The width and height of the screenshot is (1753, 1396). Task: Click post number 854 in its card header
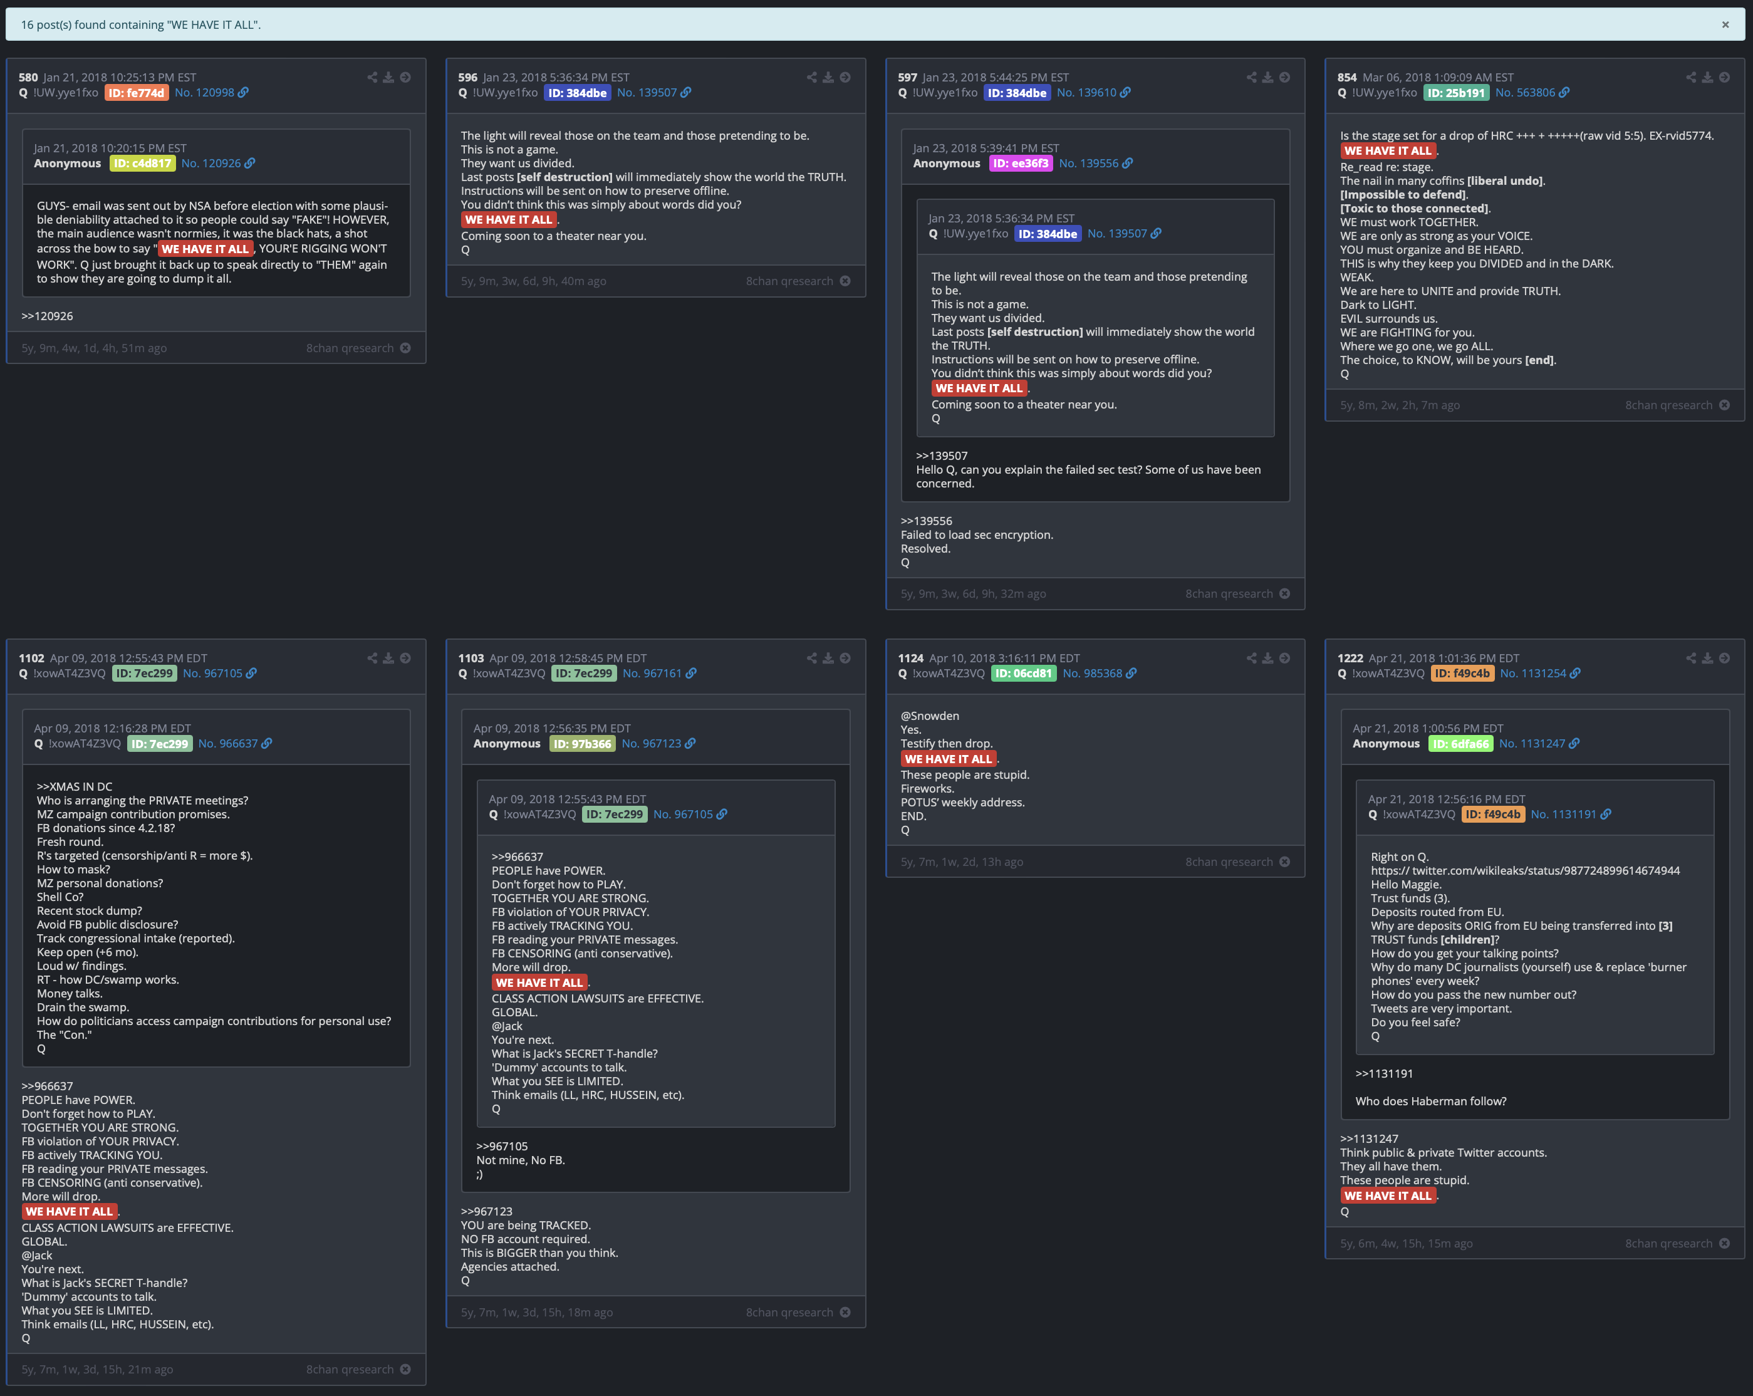coord(1346,77)
